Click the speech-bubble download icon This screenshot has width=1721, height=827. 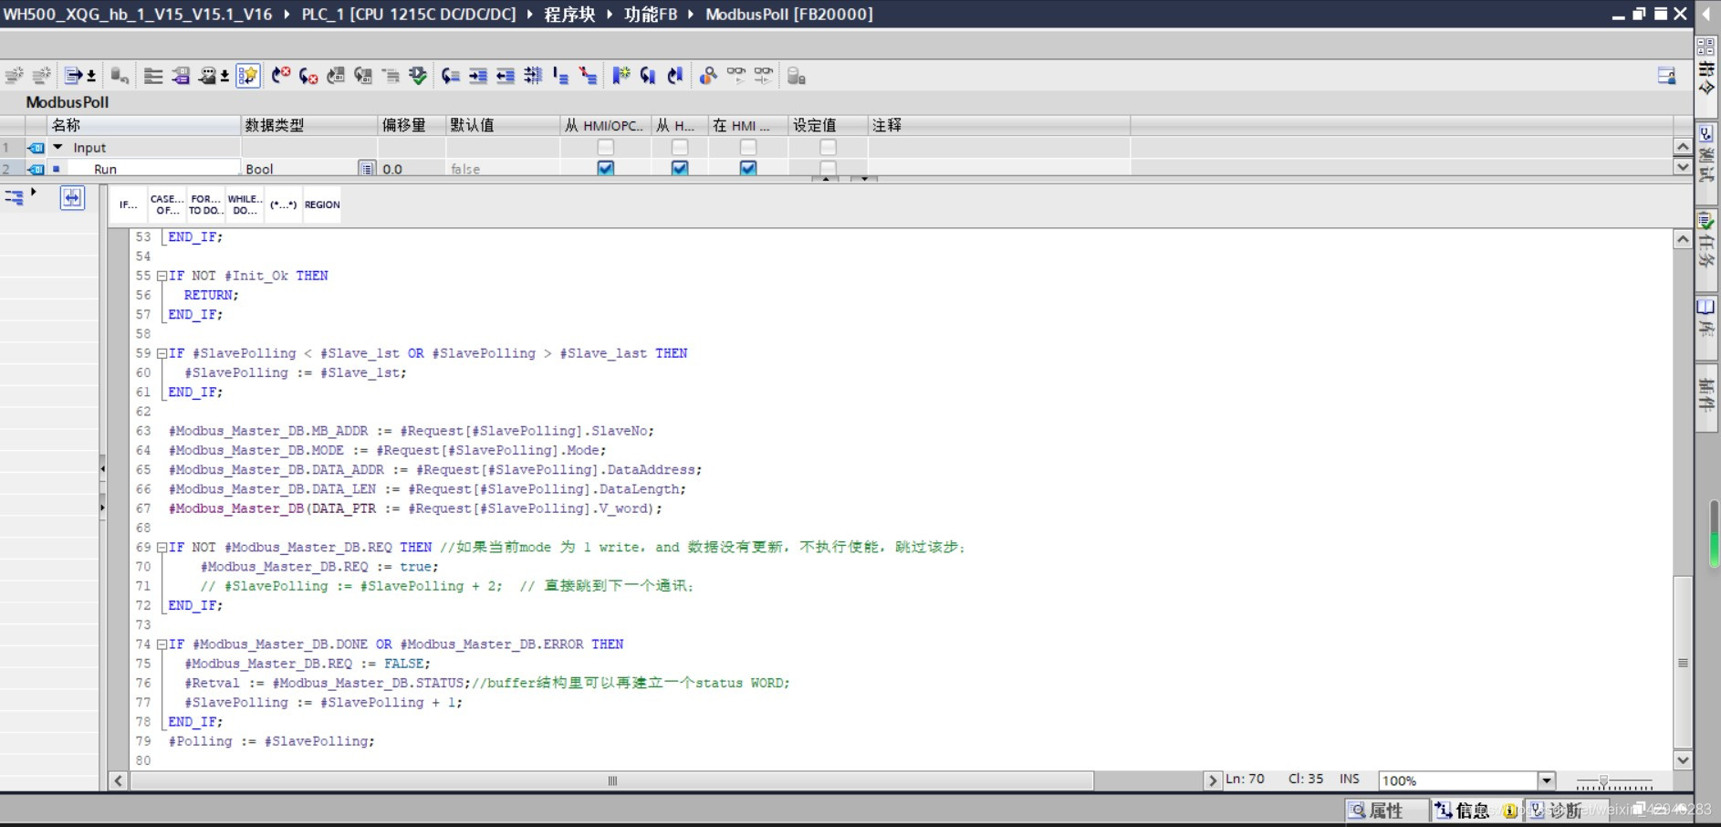pos(208,76)
